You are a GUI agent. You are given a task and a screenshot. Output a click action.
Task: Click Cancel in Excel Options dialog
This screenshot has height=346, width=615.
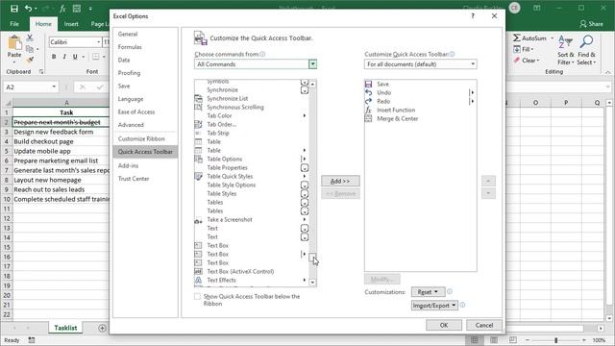coord(484,325)
